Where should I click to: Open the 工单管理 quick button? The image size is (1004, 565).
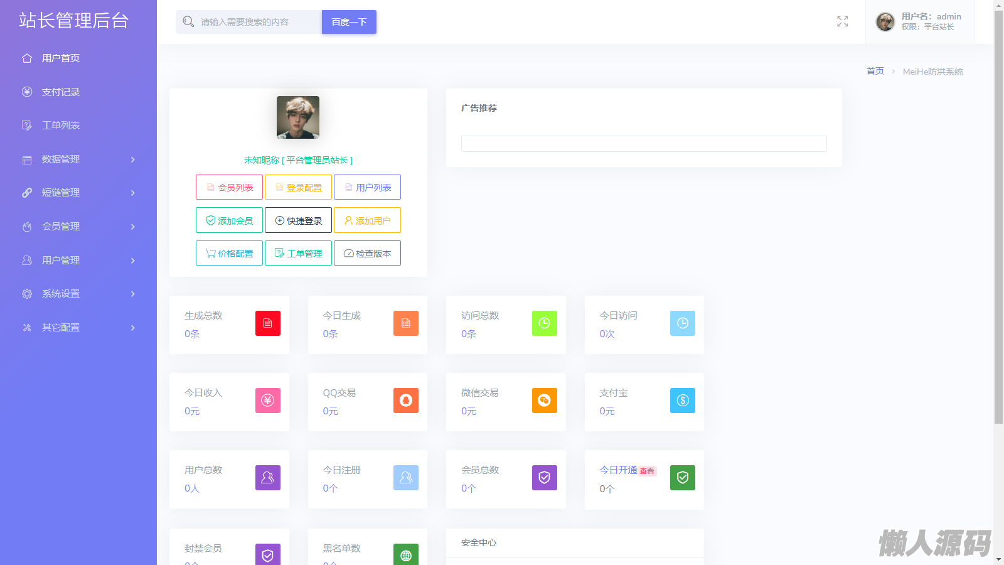click(298, 253)
